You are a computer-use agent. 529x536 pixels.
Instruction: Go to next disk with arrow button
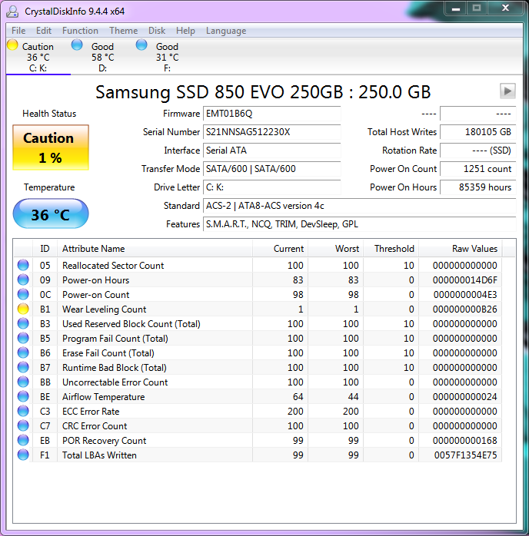click(x=507, y=91)
